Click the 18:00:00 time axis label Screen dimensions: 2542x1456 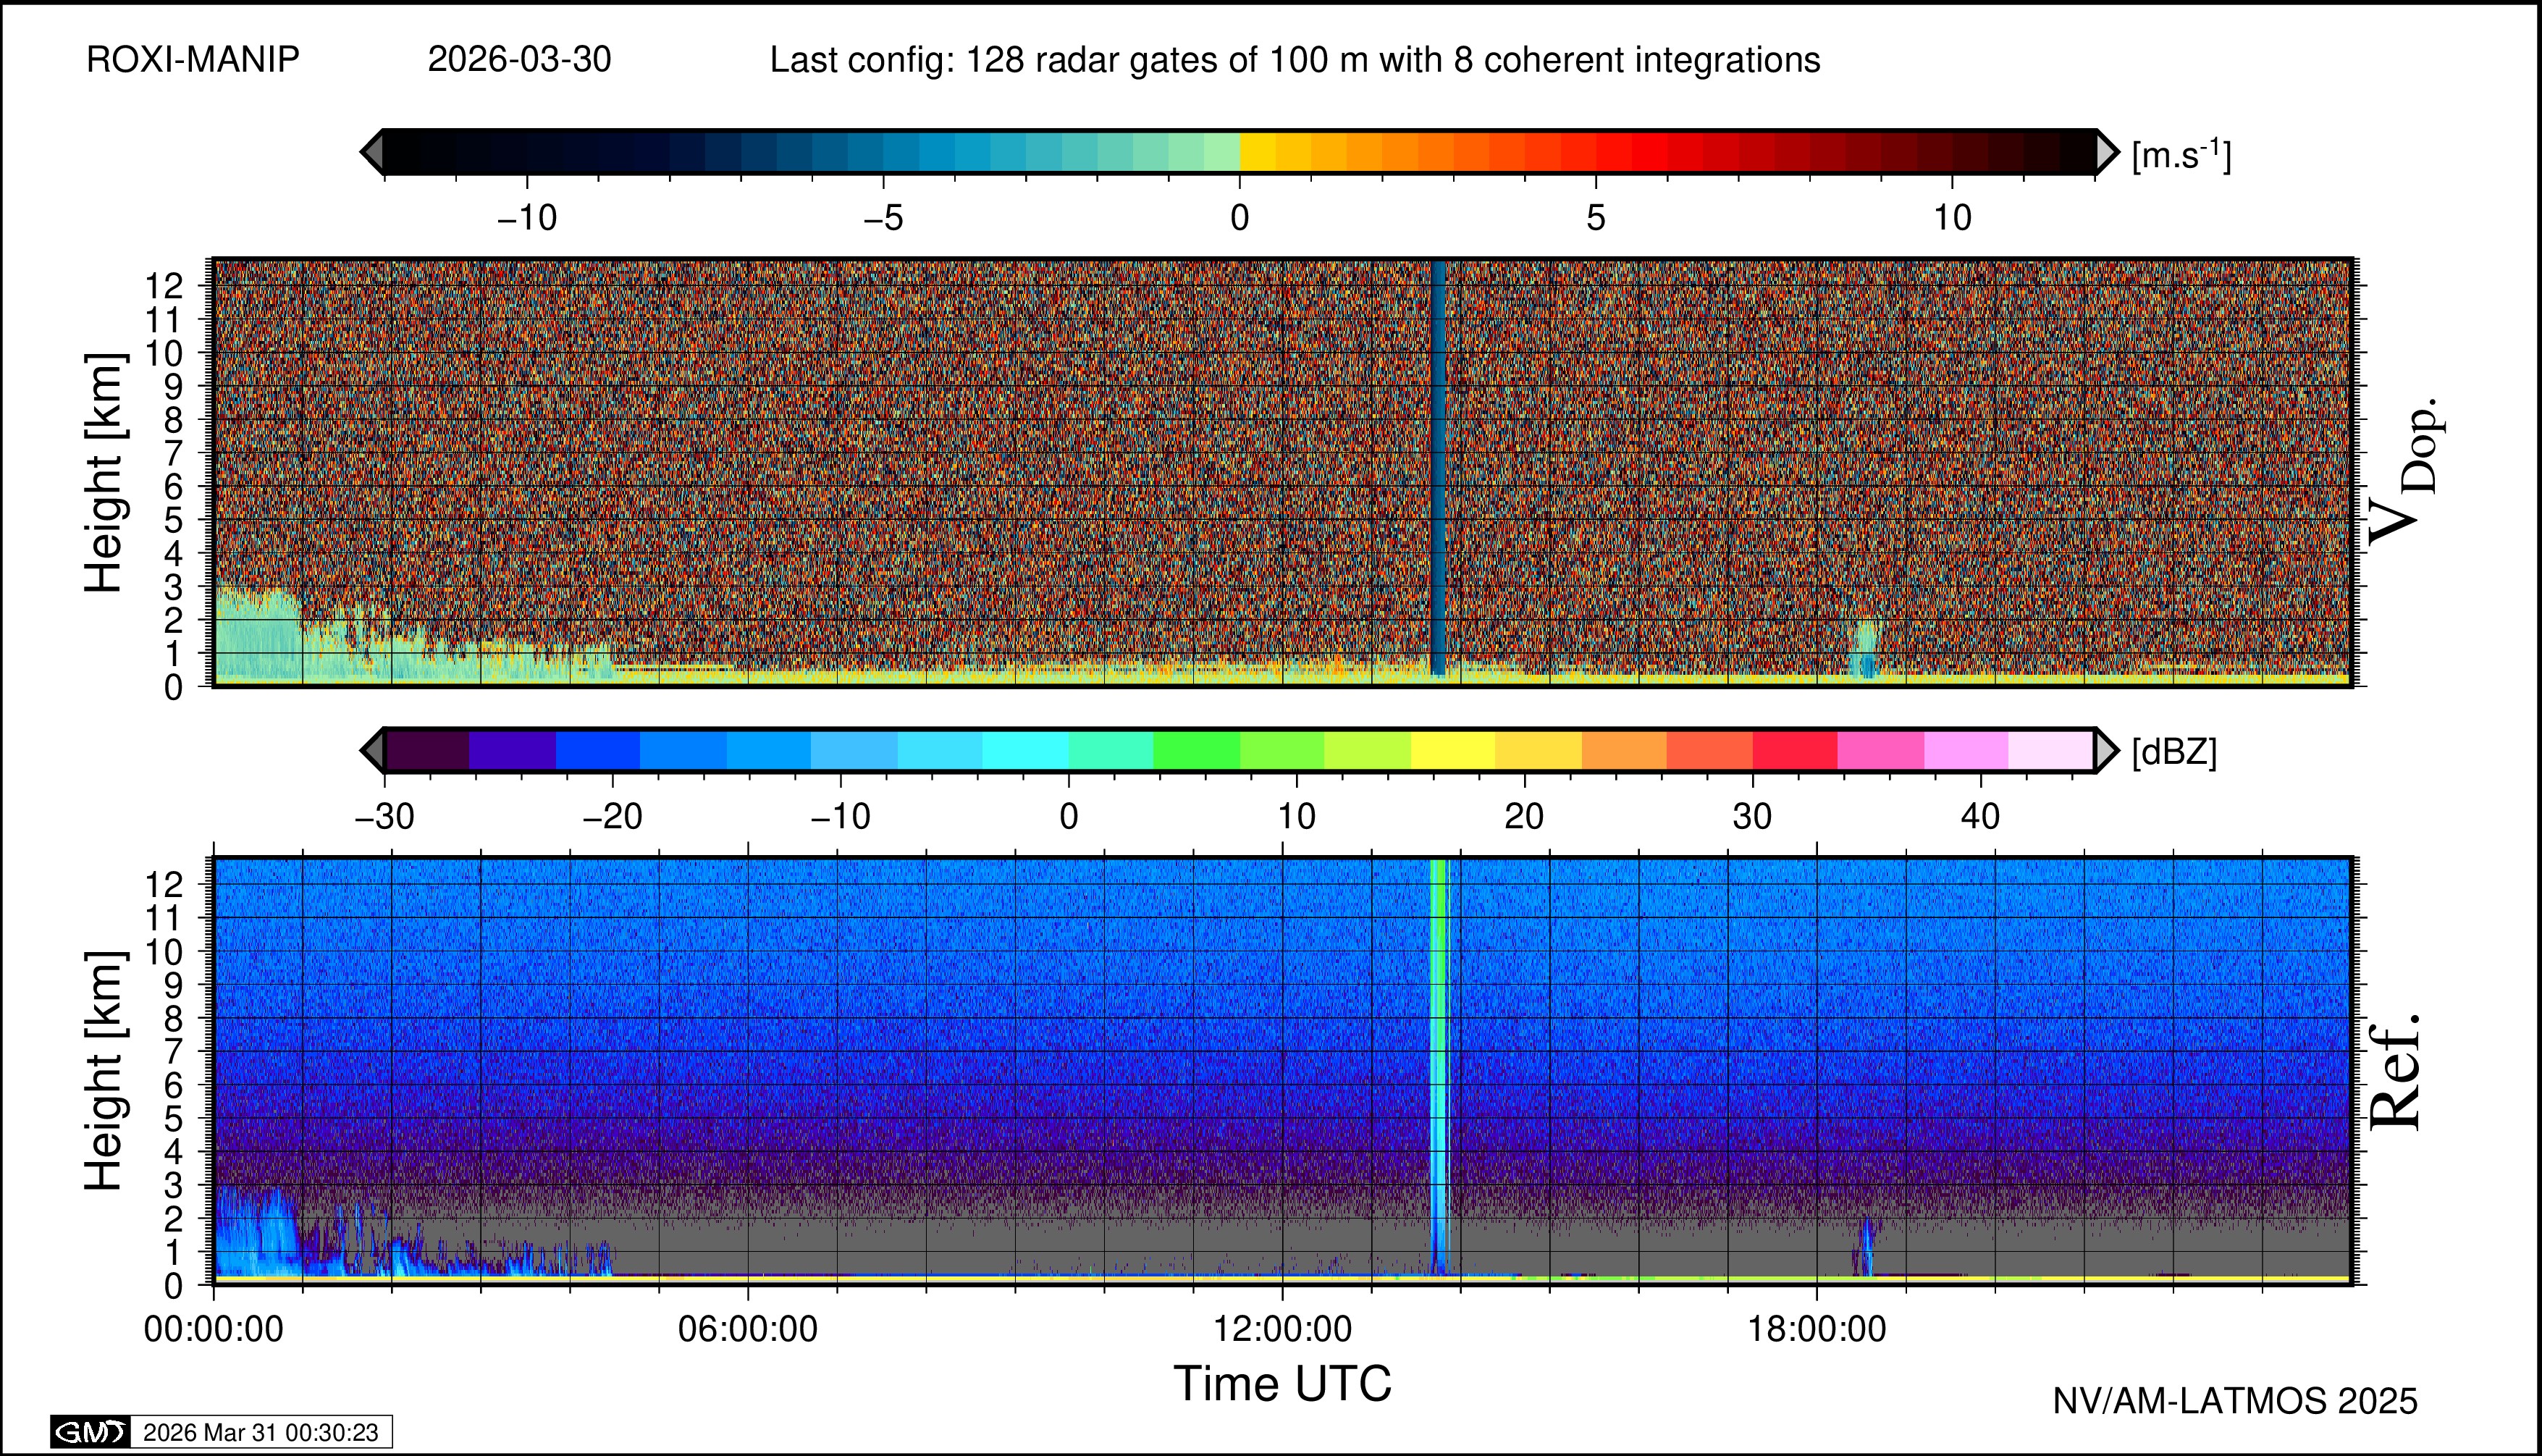pos(1817,1329)
